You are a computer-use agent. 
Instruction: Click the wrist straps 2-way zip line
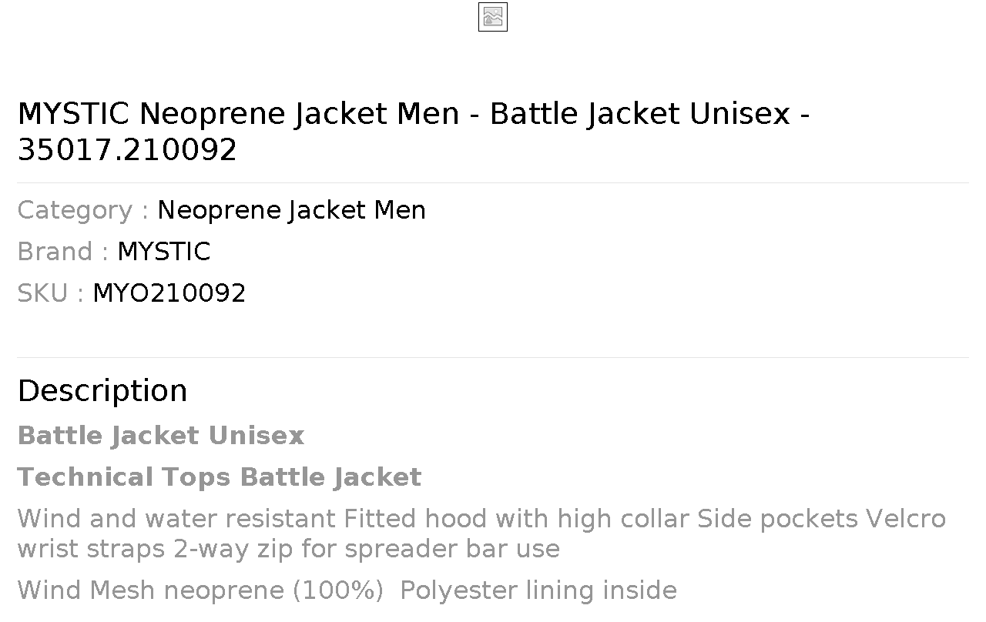289,549
